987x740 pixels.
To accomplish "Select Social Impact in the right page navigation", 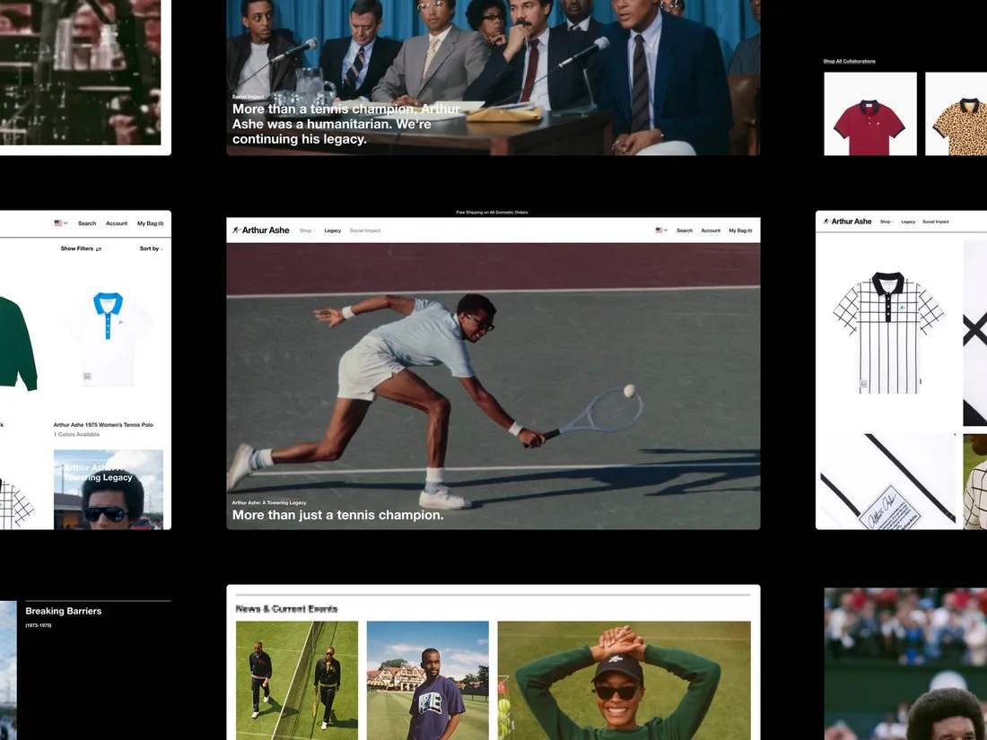I will [x=935, y=222].
